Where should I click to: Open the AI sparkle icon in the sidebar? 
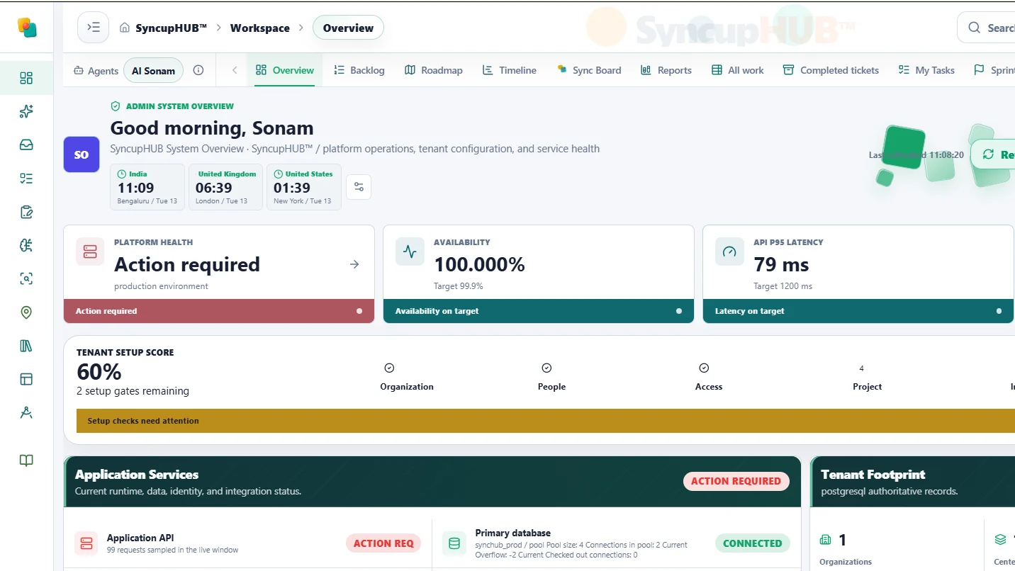click(x=26, y=111)
